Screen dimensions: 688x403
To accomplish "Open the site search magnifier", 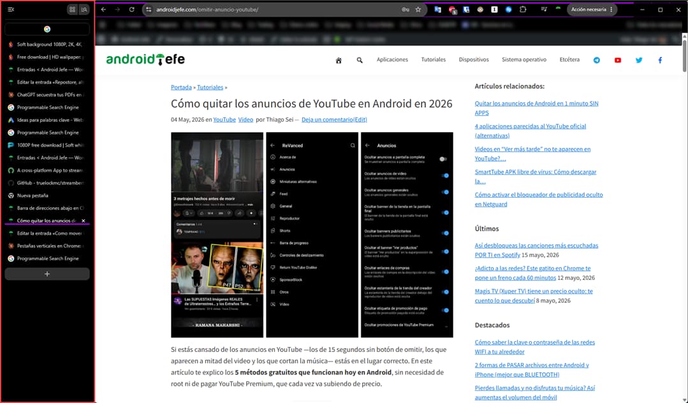I will pyautogui.click(x=360, y=60).
